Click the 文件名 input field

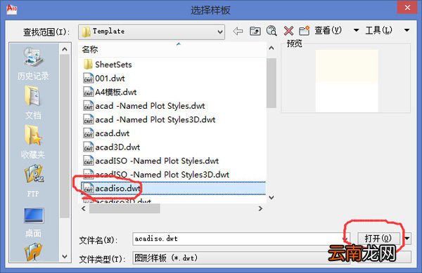241,239
